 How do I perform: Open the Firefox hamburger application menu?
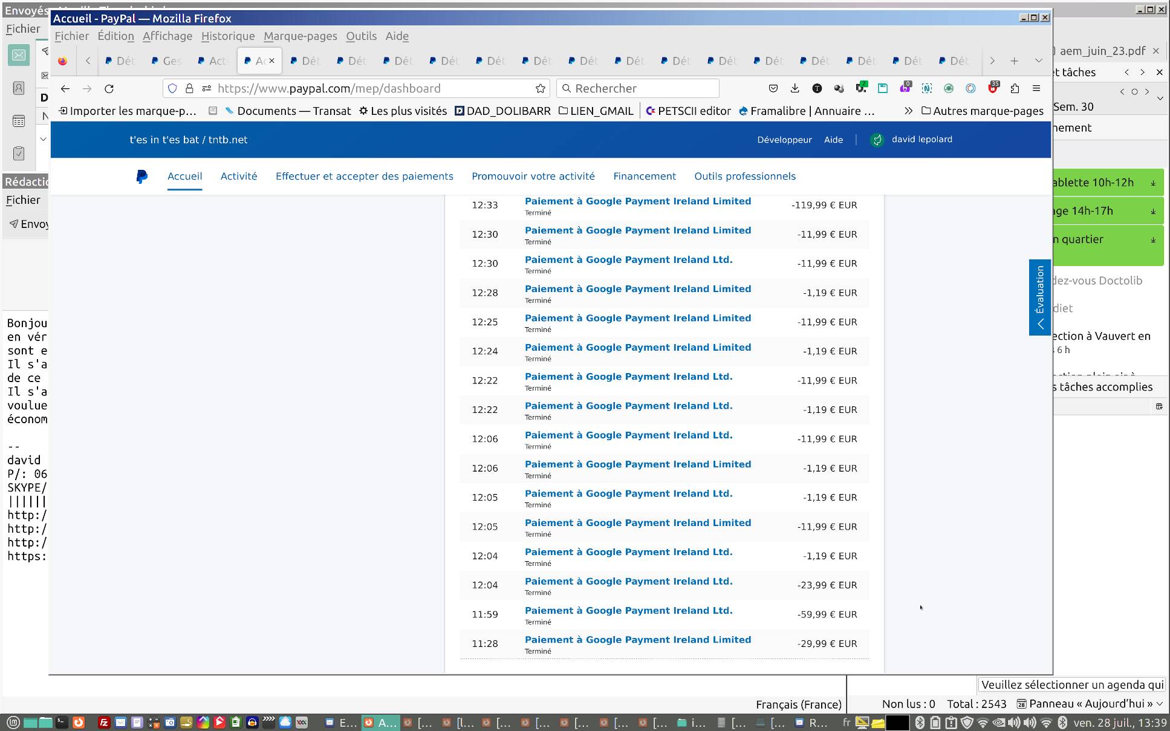(1036, 89)
